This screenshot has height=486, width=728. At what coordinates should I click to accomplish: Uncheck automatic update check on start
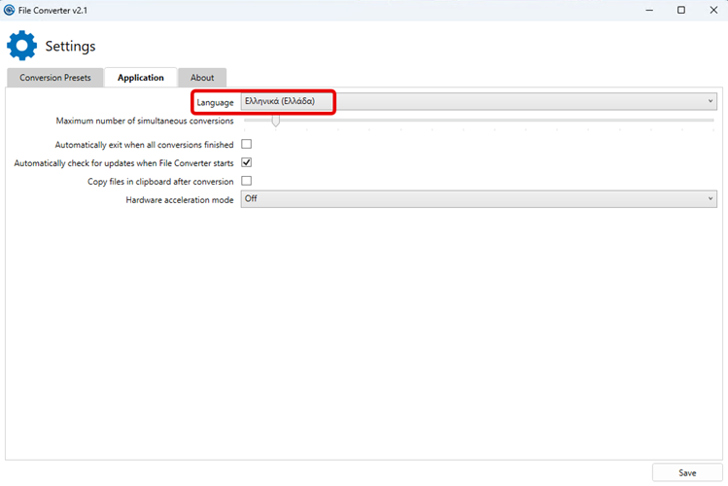click(247, 162)
